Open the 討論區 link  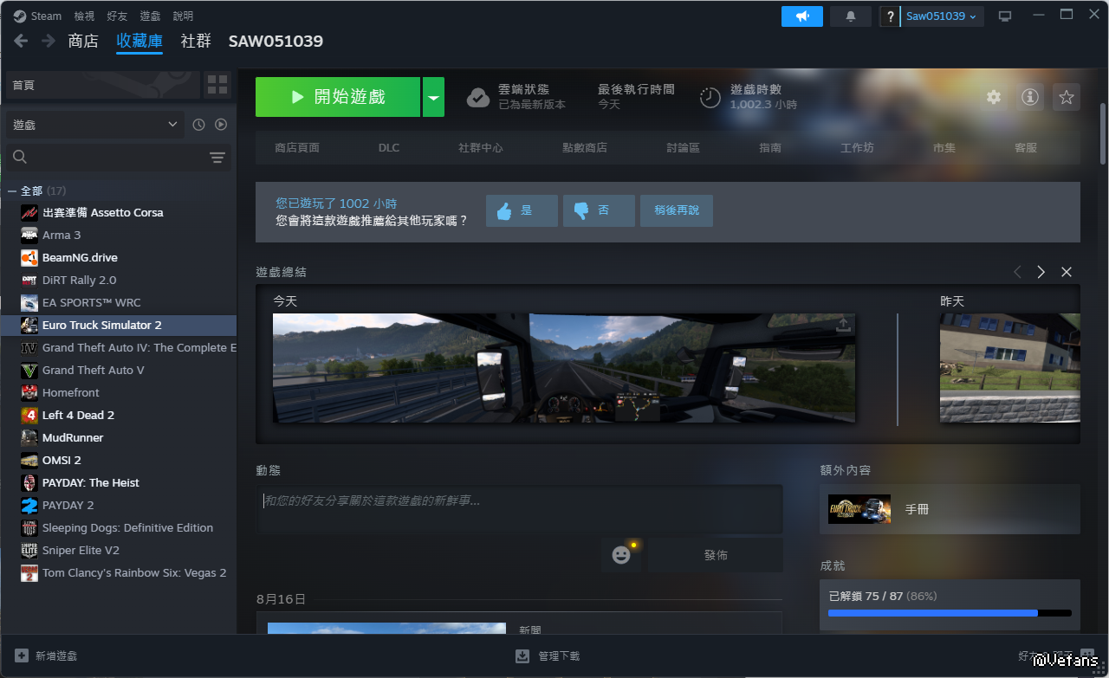[x=684, y=148]
